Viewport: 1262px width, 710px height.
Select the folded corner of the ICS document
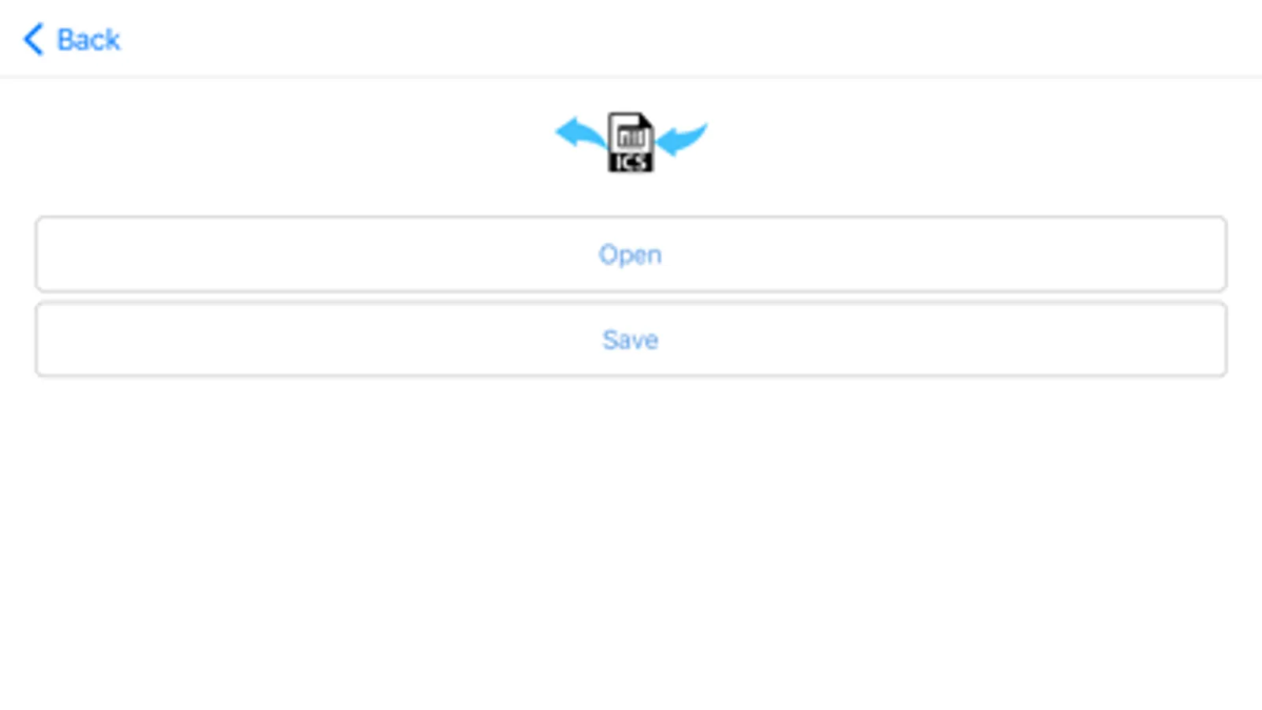(646, 121)
